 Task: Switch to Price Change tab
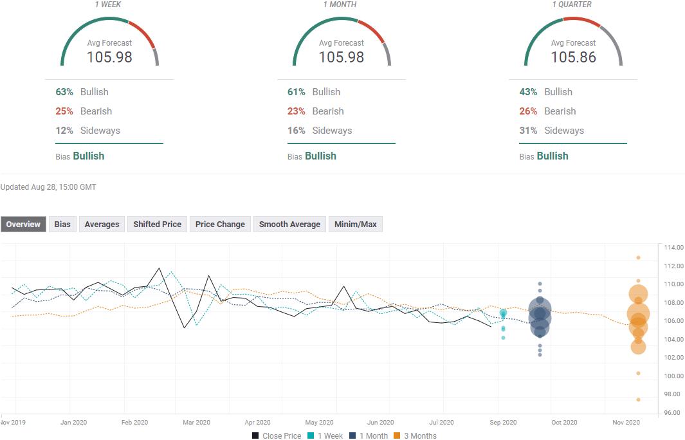[220, 224]
